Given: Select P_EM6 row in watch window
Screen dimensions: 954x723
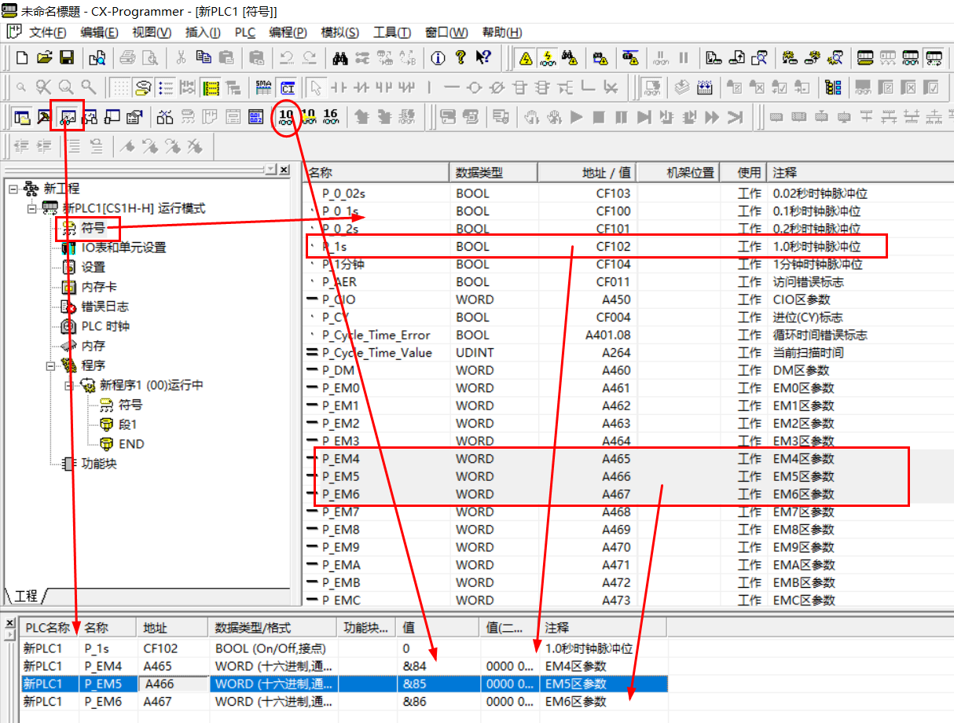Looking at the screenshot, I should (x=343, y=701).
